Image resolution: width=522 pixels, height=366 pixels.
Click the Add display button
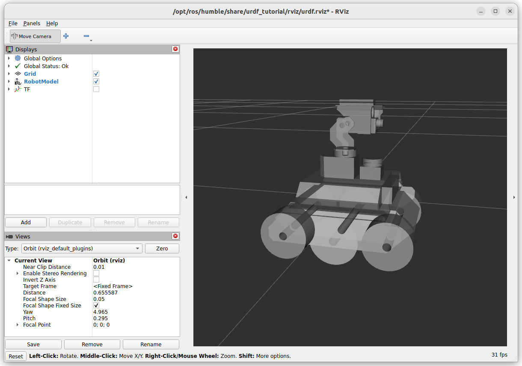coord(26,222)
